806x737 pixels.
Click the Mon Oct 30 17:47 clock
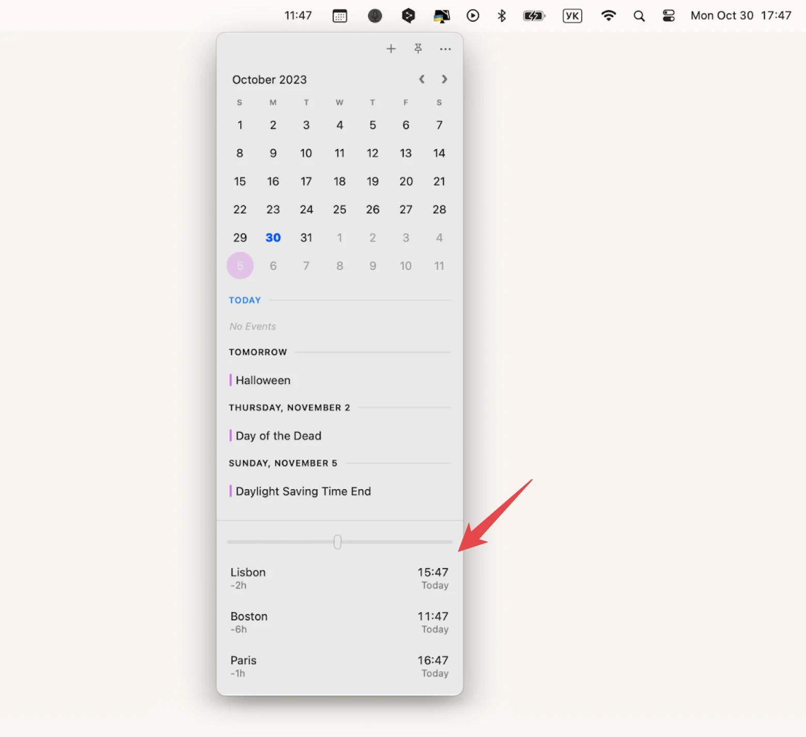click(741, 15)
